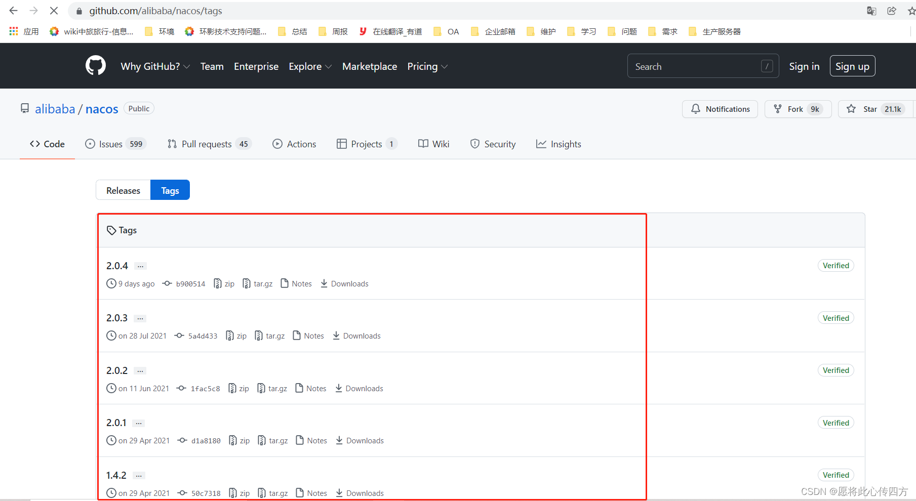Open tag 1.4.2 title link

click(x=116, y=475)
